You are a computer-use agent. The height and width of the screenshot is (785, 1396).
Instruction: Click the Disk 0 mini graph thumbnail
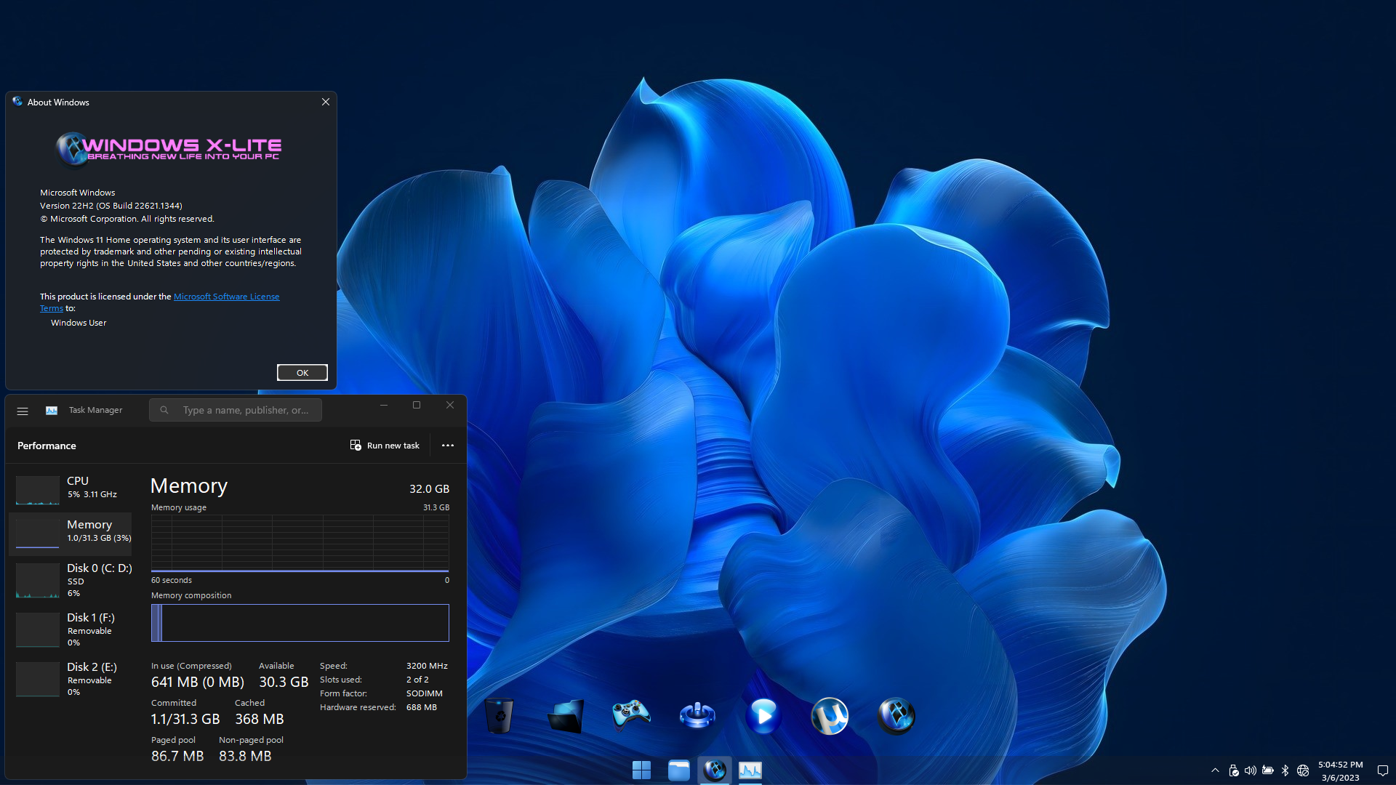click(x=38, y=580)
